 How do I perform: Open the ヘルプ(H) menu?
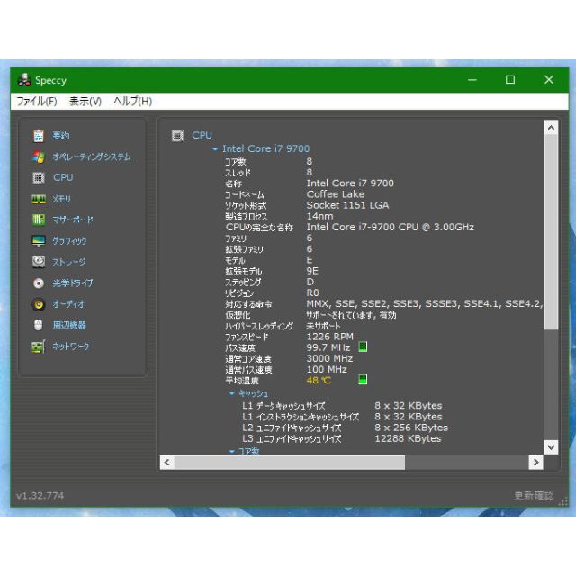click(133, 102)
